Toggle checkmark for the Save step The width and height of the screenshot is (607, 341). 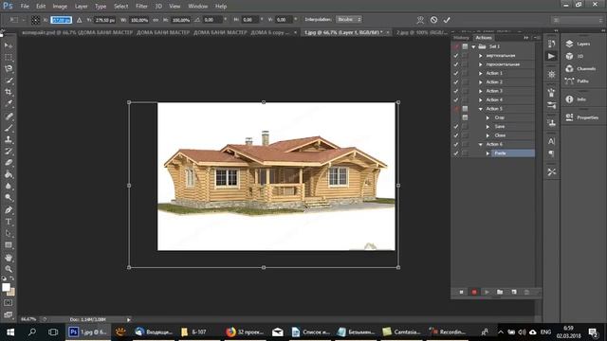456,126
